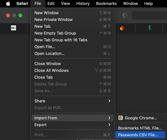This screenshot has width=167, height=140.
Task: Open the History menu
Action: [83, 4]
